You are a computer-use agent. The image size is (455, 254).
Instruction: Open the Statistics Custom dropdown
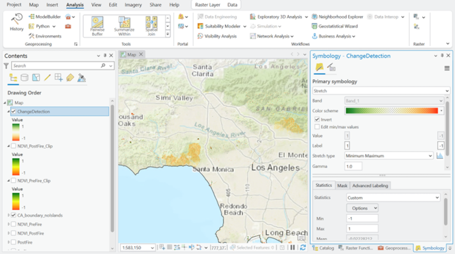coord(393,198)
